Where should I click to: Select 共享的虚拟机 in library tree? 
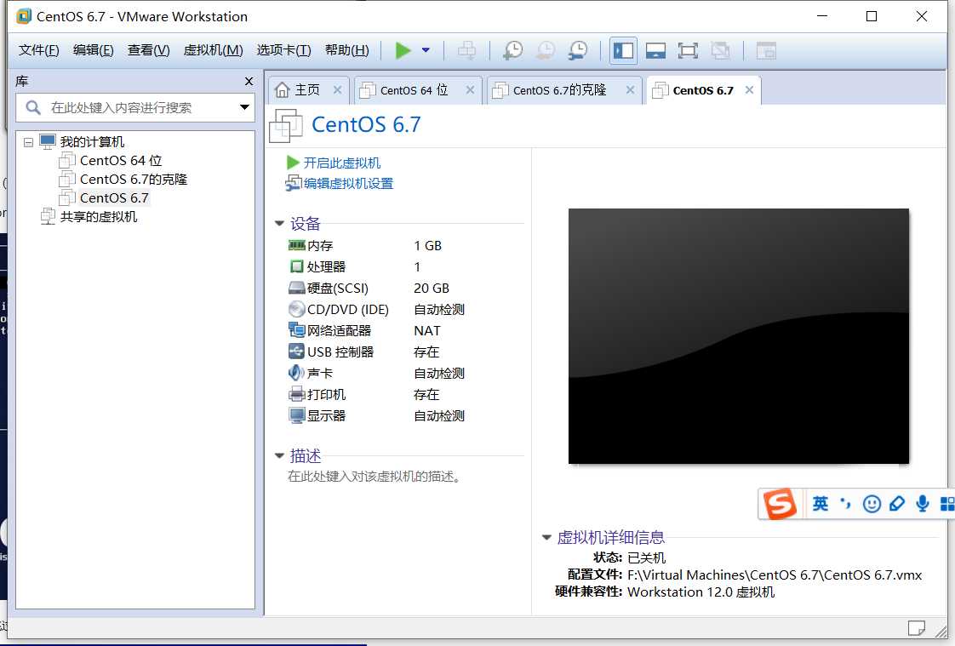pos(89,217)
